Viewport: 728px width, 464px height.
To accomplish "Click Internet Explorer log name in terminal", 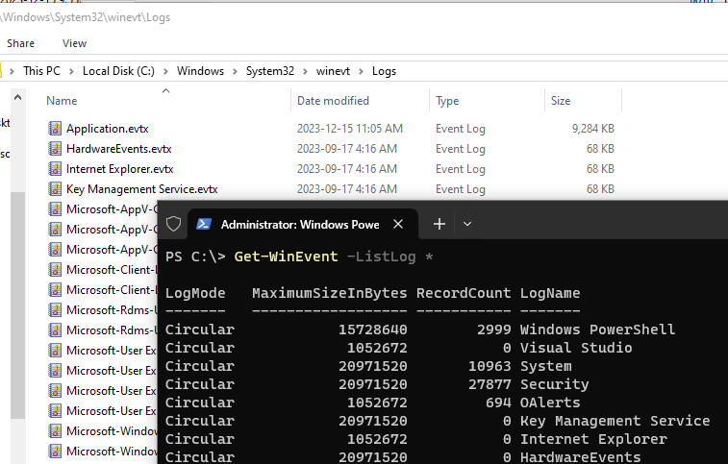I will [x=593, y=439].
